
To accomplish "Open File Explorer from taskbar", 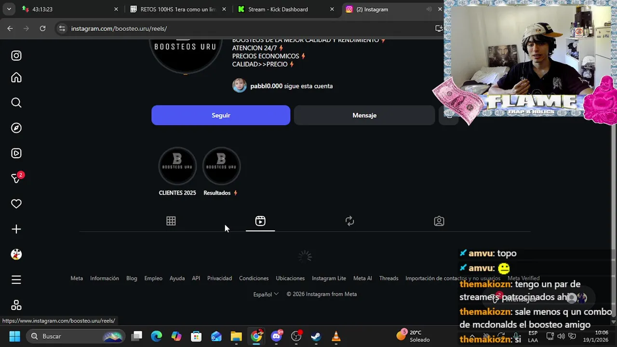I will tap(236, 336).
